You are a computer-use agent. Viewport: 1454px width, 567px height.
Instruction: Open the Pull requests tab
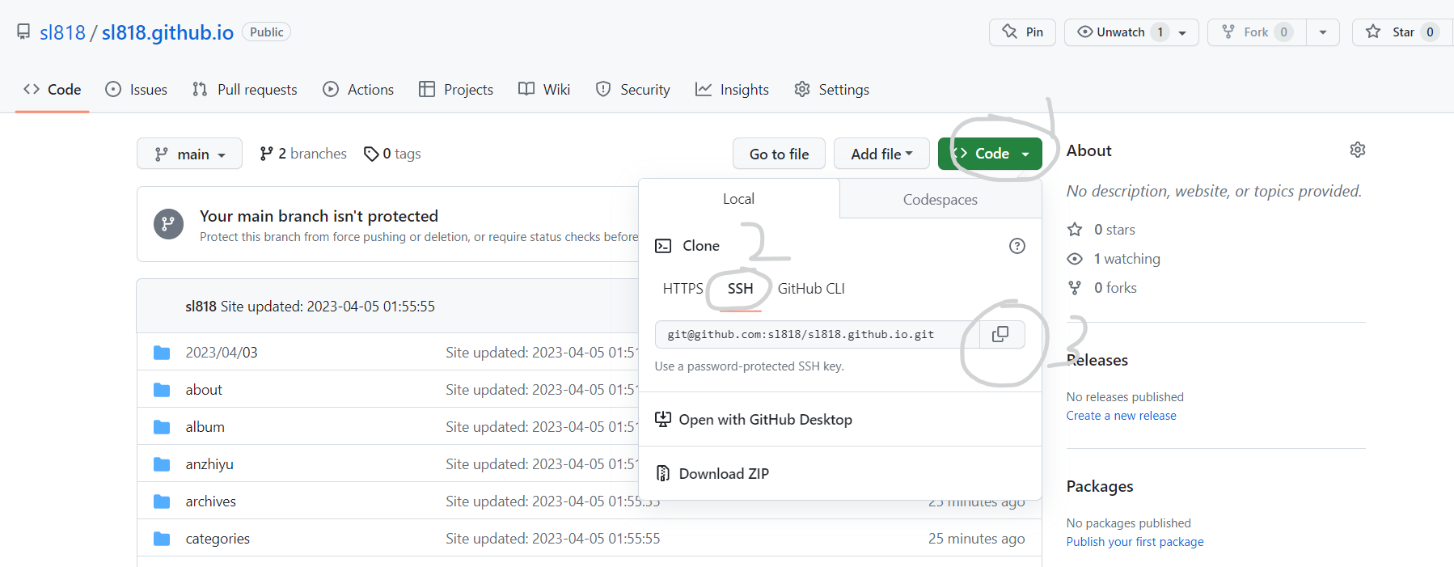click(245, 90)
